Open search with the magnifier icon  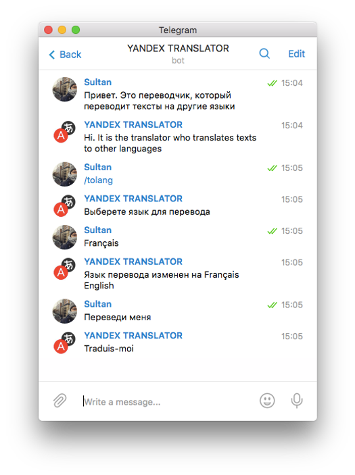264,53
